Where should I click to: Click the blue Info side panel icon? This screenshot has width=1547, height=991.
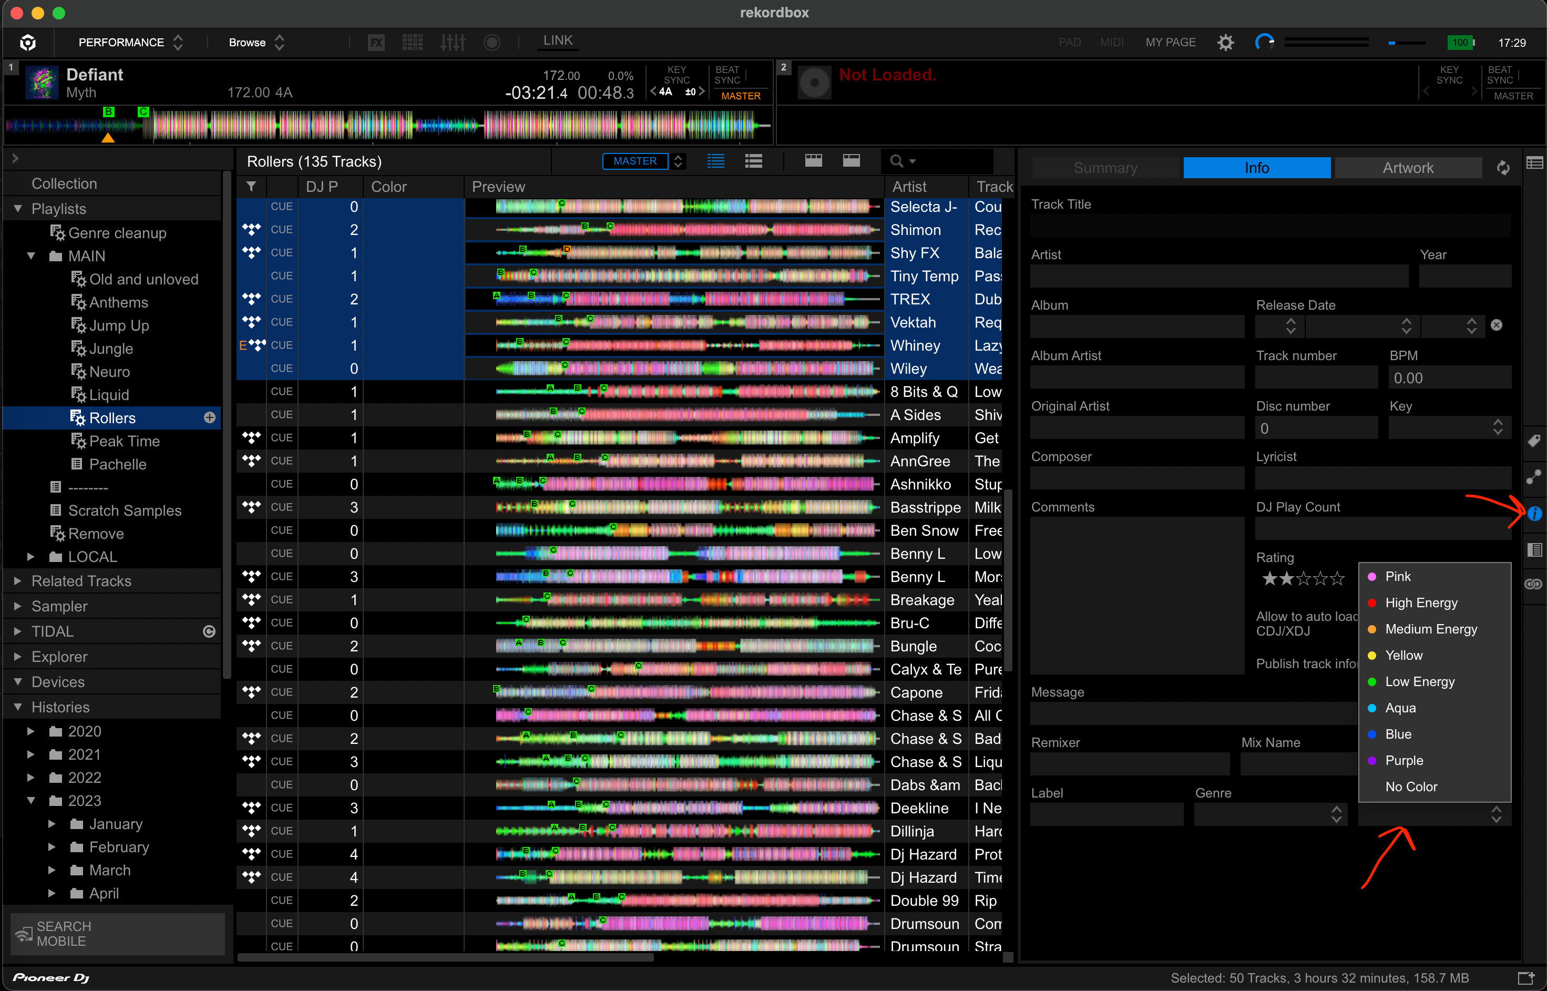tap(1534, 514)
